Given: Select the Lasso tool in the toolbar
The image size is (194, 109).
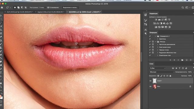Looking at the screenshot, I should click(x=1, y=23).
